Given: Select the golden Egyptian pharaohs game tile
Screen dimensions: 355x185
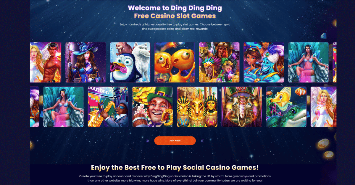Looking at the screenshot, I should pyautogui.click(x=197, y=107).
